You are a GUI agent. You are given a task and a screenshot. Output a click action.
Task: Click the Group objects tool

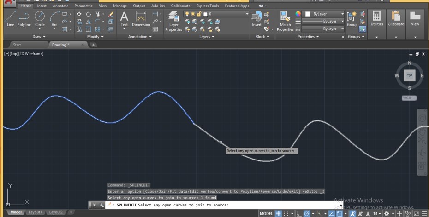[x=352, y=19]
